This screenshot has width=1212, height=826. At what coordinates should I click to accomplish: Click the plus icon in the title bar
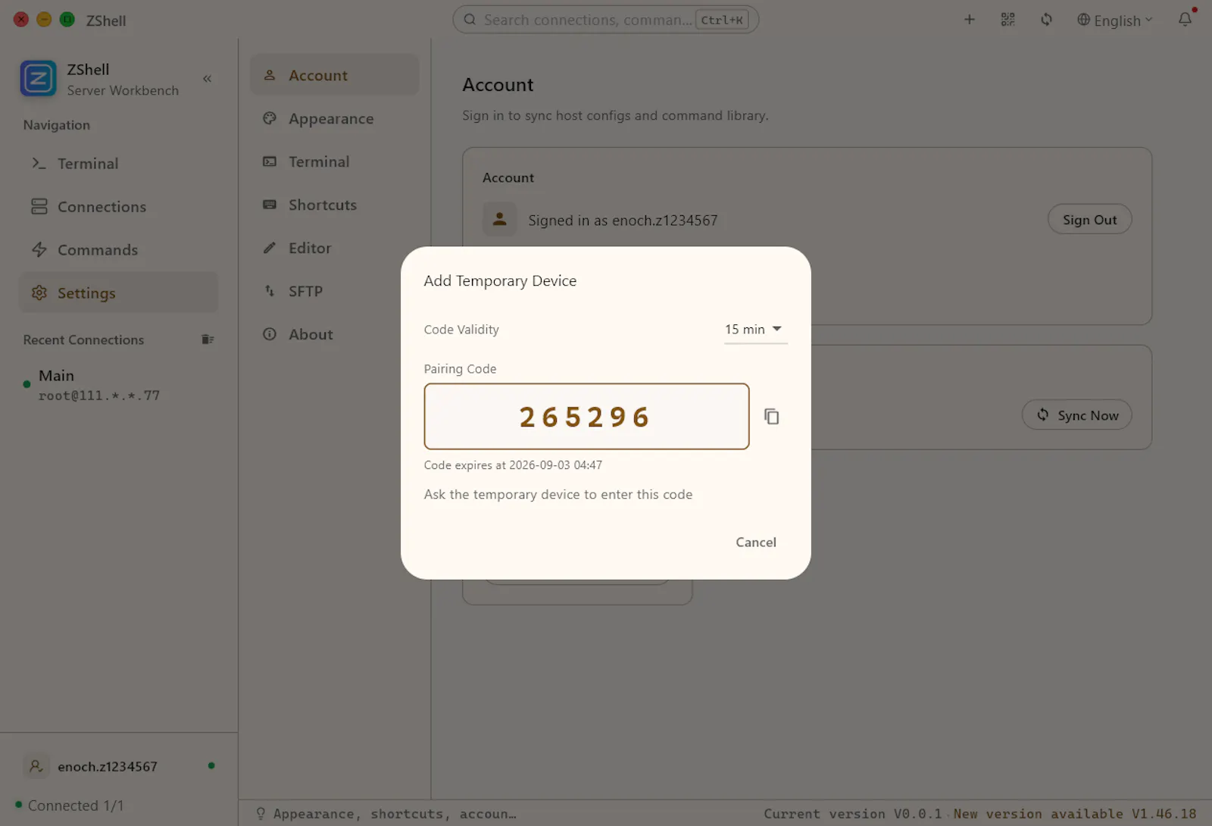click(970, 20)
